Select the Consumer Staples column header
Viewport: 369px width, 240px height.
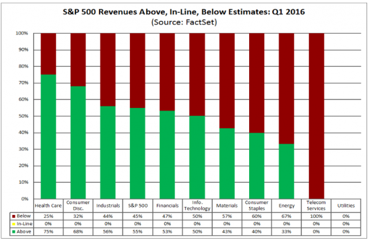256,206
